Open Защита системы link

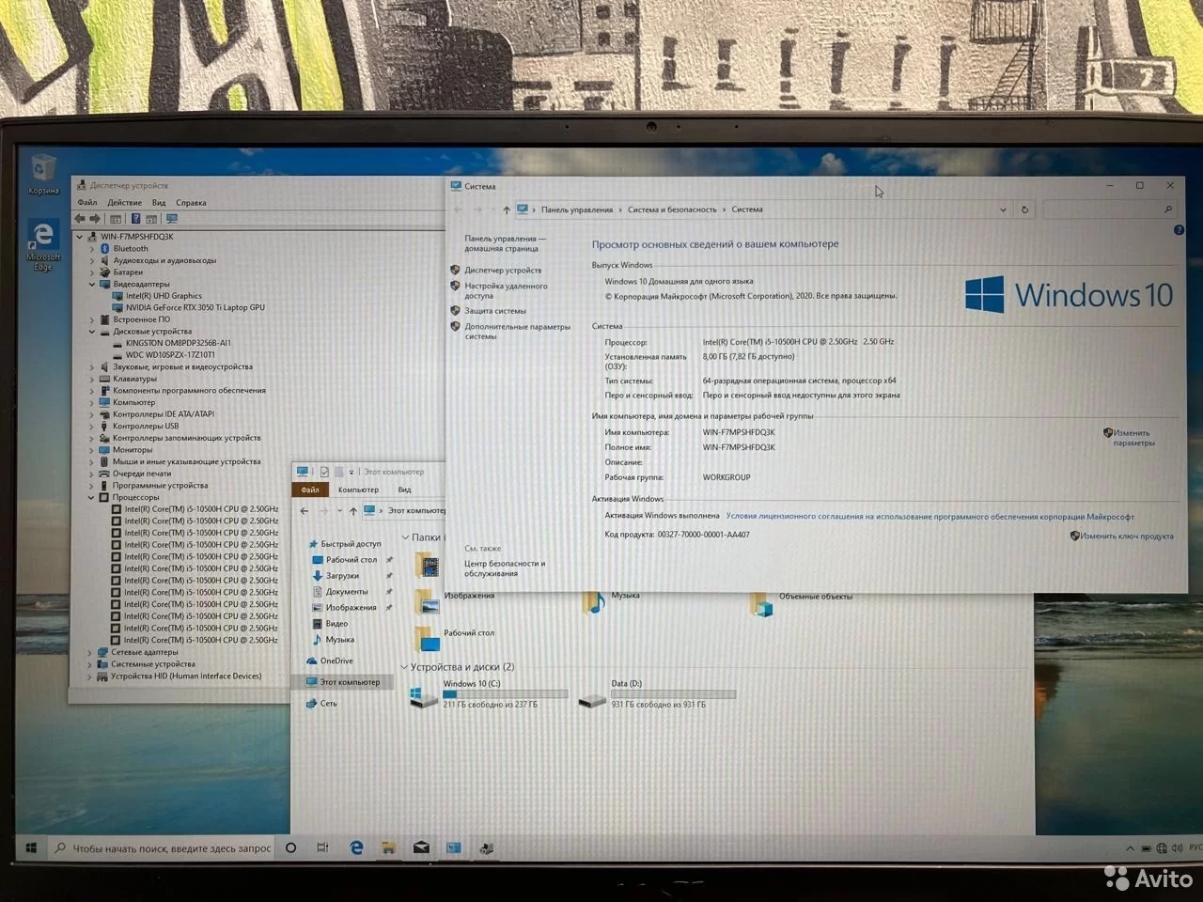tap(495, 311)
